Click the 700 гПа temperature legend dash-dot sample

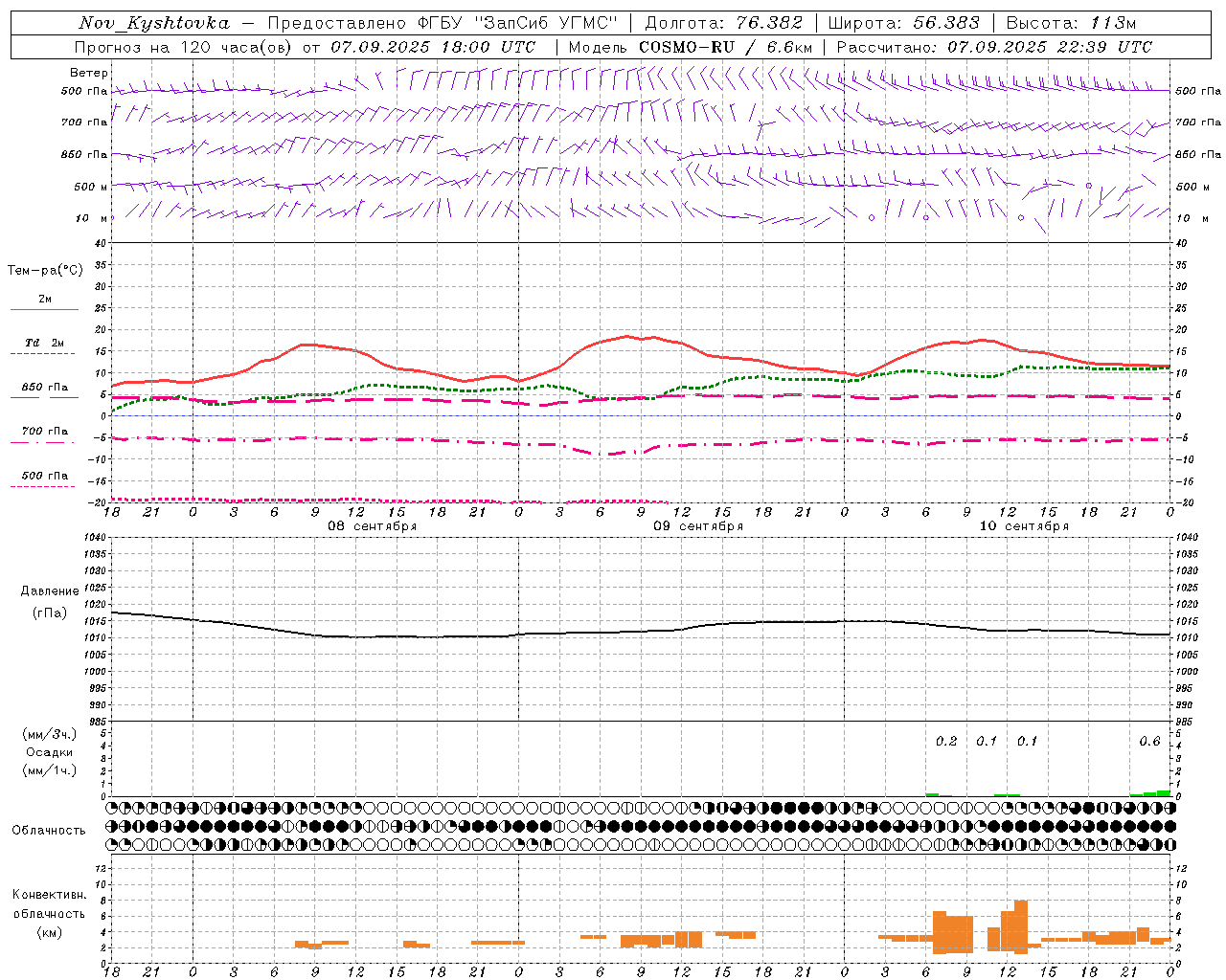(44, 442)
